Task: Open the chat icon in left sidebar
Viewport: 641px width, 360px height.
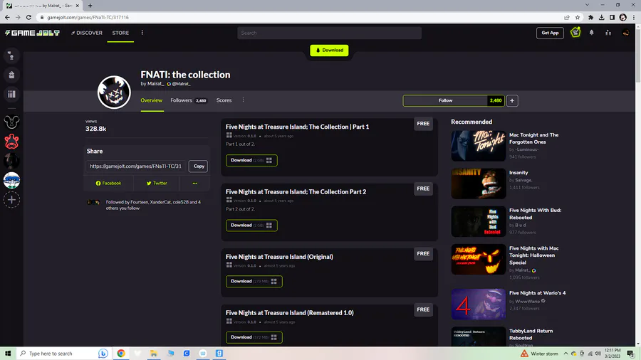Action: coord(11,56)
